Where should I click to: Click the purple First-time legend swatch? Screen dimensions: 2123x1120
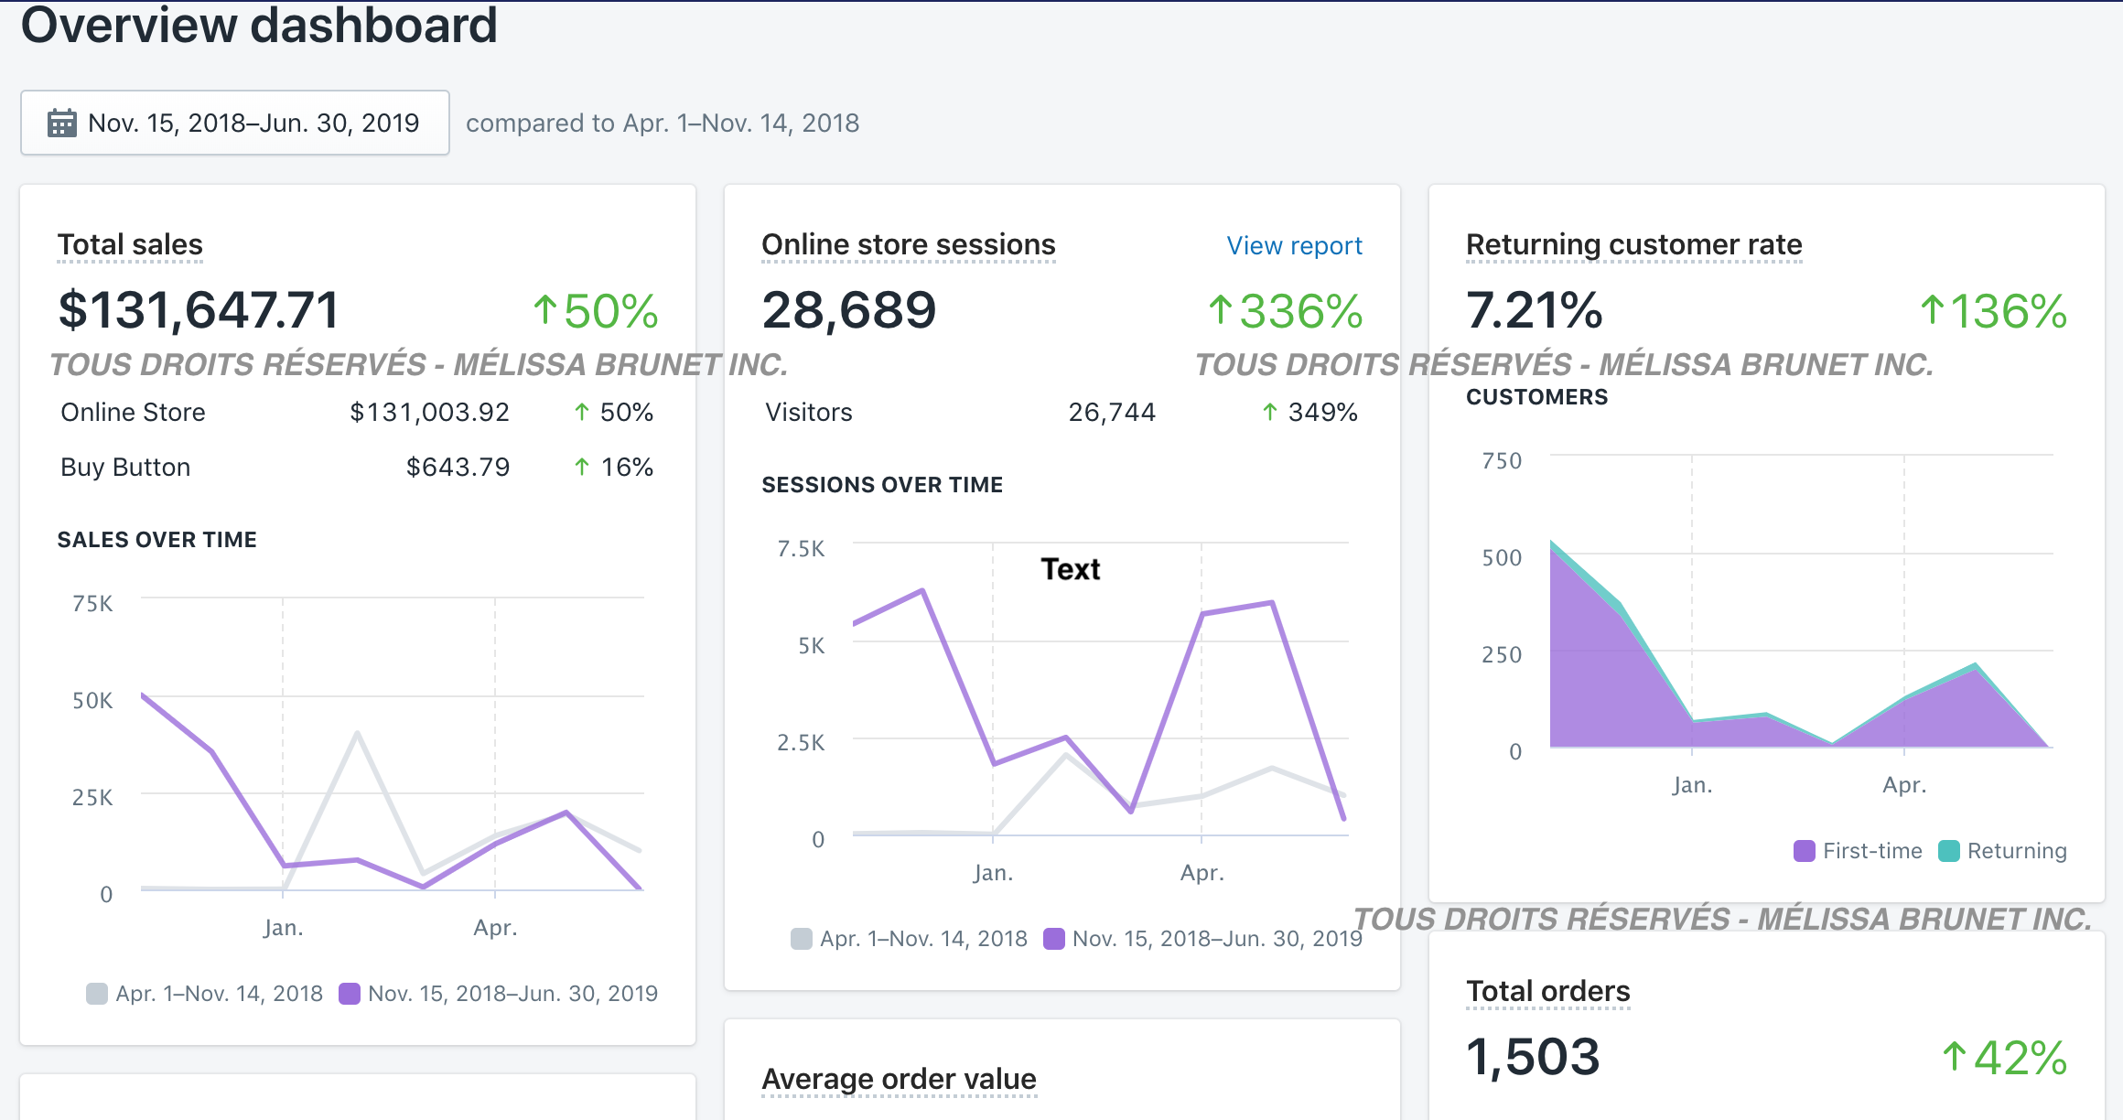pyautogui.click(x=1804, y=851)
